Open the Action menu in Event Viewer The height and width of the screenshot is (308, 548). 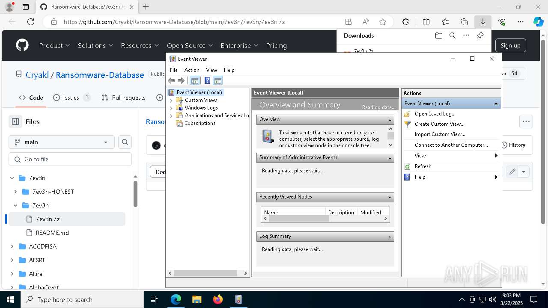click(192, 70)
